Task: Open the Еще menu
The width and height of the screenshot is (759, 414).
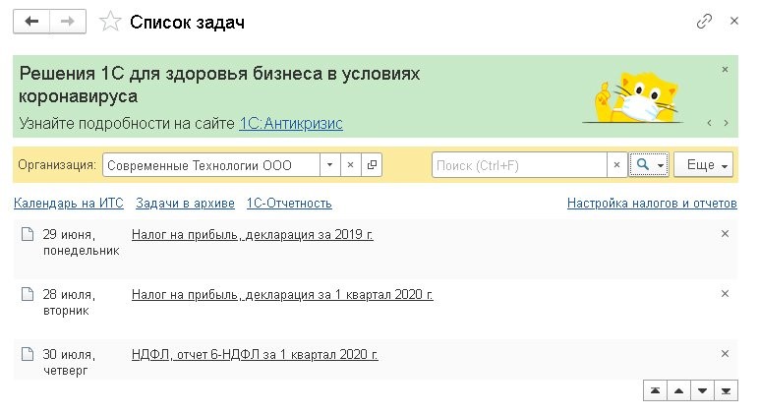Action: [x=704, y=165]
